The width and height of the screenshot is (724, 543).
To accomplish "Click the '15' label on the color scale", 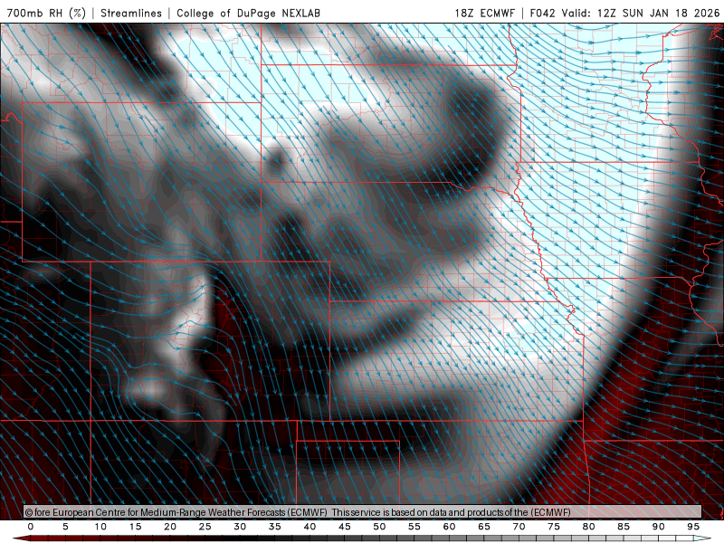I will (135, 527).
